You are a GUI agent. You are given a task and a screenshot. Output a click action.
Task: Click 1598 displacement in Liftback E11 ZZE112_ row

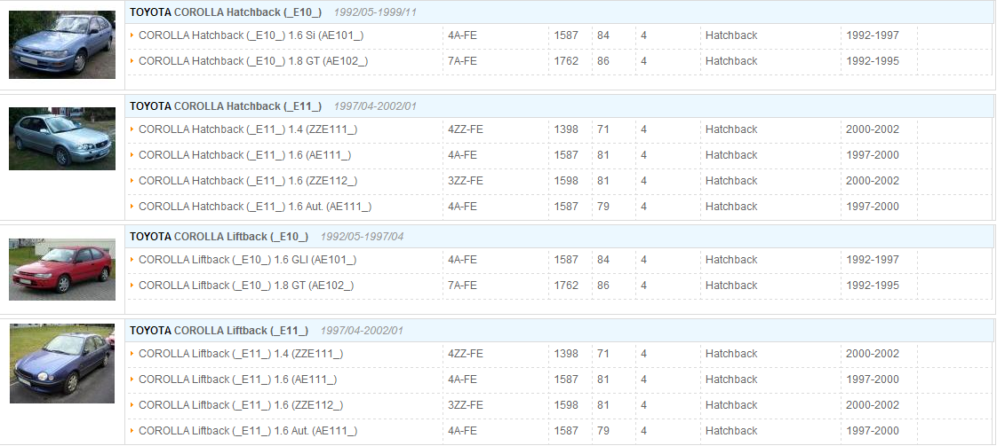[x=567, y=404]
